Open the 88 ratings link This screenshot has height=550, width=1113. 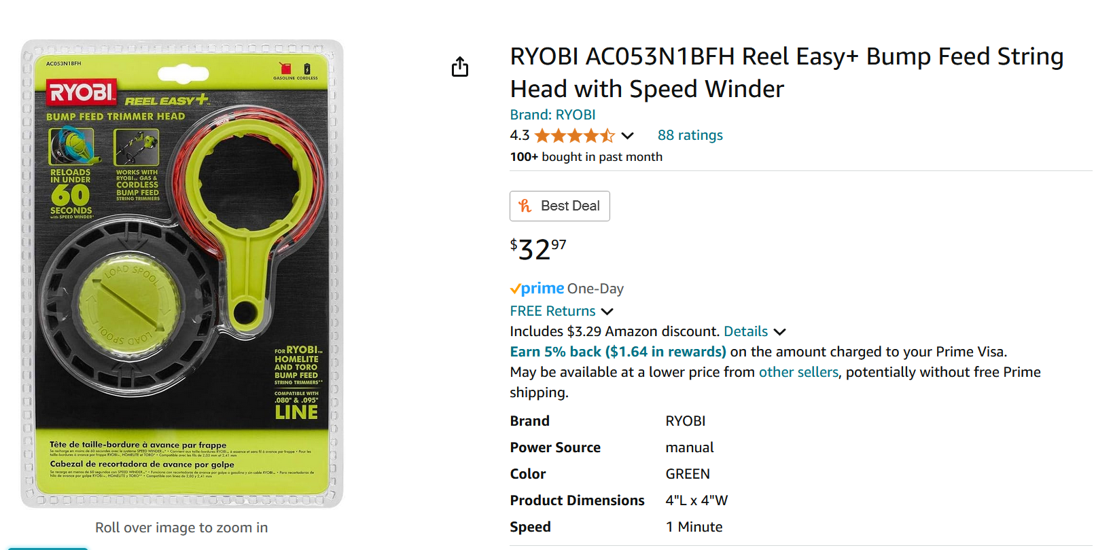tap(690, 135)
